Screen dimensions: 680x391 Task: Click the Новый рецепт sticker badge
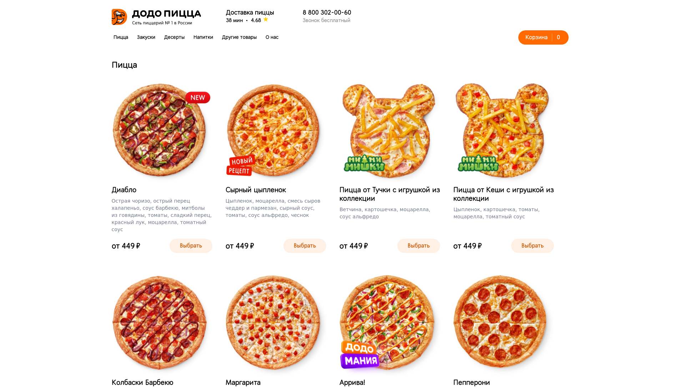(240, 166)
